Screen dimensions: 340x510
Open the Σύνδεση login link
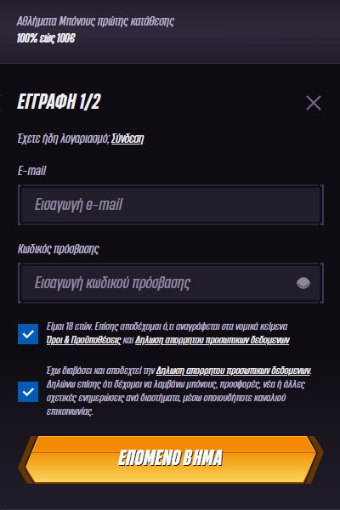coord(127,139)
